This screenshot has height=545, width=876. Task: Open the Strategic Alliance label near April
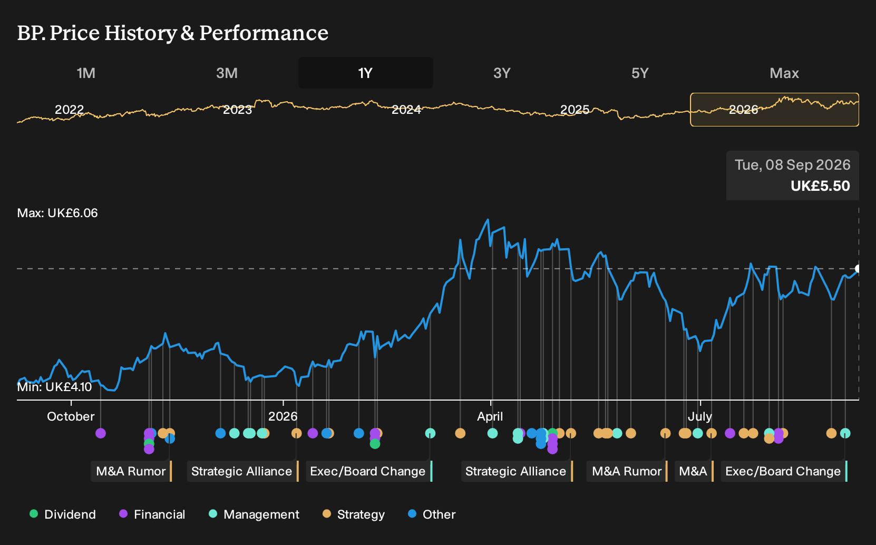tap(517, 471)
